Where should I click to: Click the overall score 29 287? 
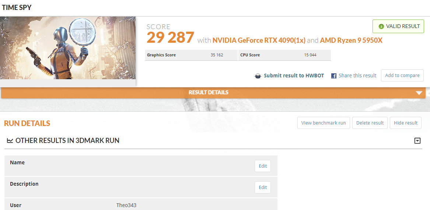tap(170, 38)
